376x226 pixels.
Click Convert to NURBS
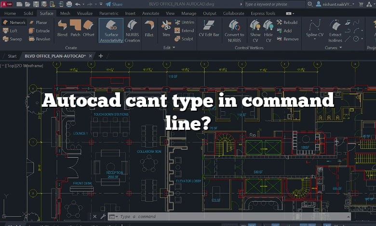(x=234, y=31)
